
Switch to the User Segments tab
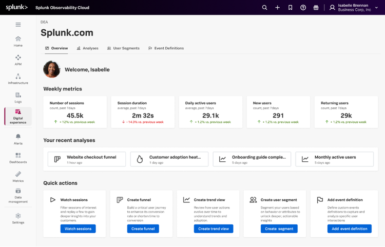[x=123, y=48]
